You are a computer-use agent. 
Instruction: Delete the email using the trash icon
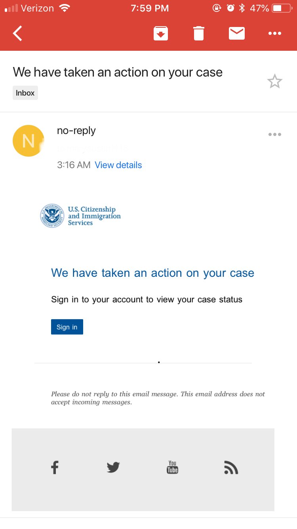point(199,33)
